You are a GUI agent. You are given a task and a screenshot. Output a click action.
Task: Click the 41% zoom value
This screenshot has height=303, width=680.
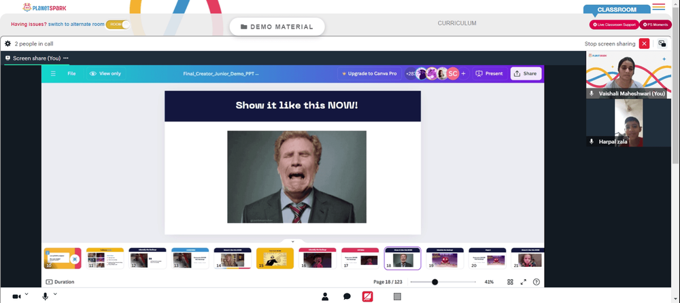pos(489,282)
